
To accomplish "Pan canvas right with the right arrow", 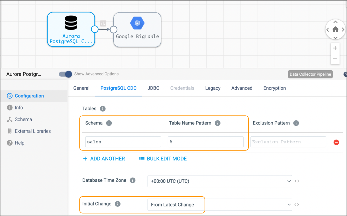I will point(343,30).
